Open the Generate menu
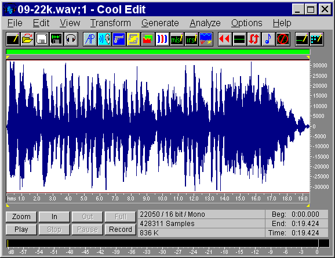The height and width of the screenshot is (258, 335). [160, 23]
